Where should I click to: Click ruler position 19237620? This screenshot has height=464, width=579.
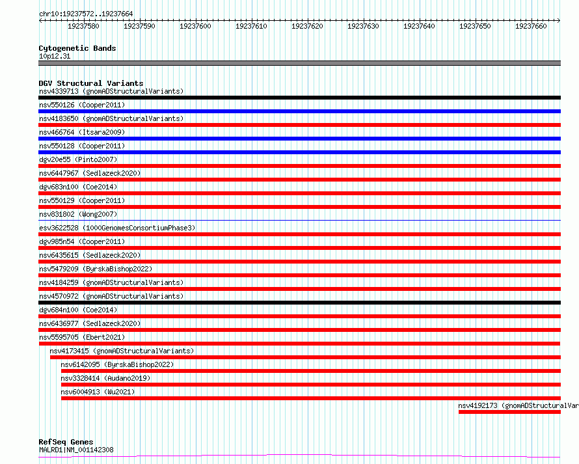[307, 26]
